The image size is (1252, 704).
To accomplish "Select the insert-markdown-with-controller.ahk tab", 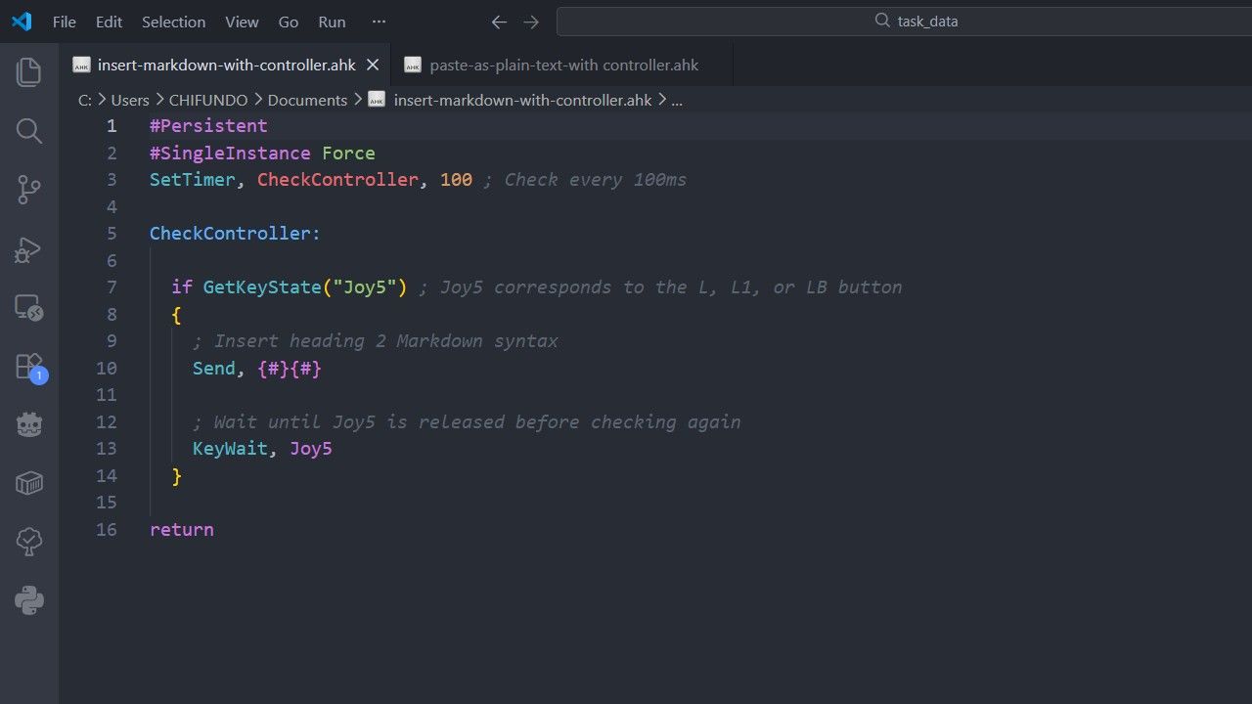I will pyautogui.click(x=225, y=66).
